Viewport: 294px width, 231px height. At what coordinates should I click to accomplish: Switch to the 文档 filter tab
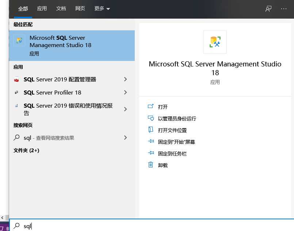61,9
